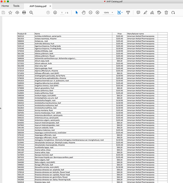Click the 'Manufacturer name' column header
This screenshot has height=183, width=183.
pos(135,34)
